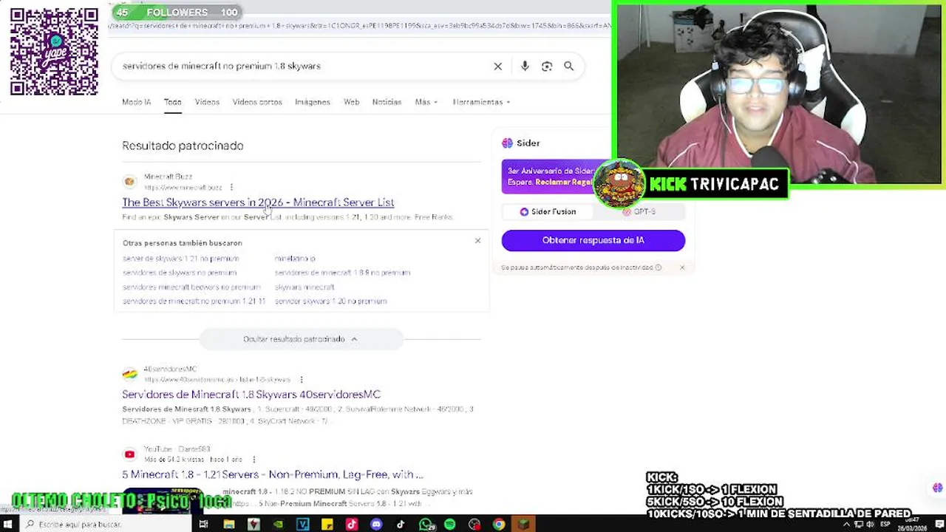Click 'Obtener respuesta de IA' button

(593, 240)
